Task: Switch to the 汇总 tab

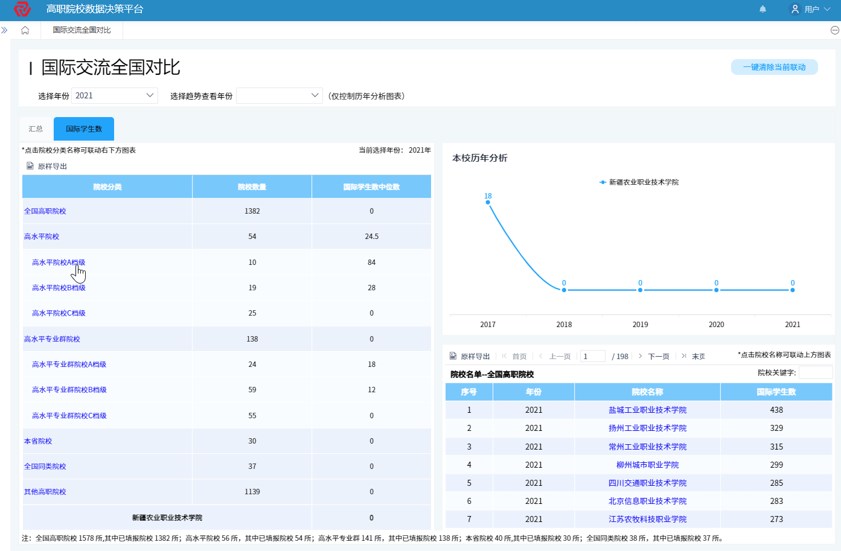Action: [36, 129]
